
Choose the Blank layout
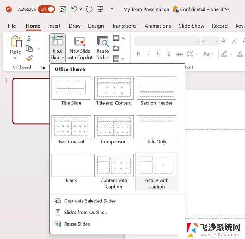(x=71, y=169)
